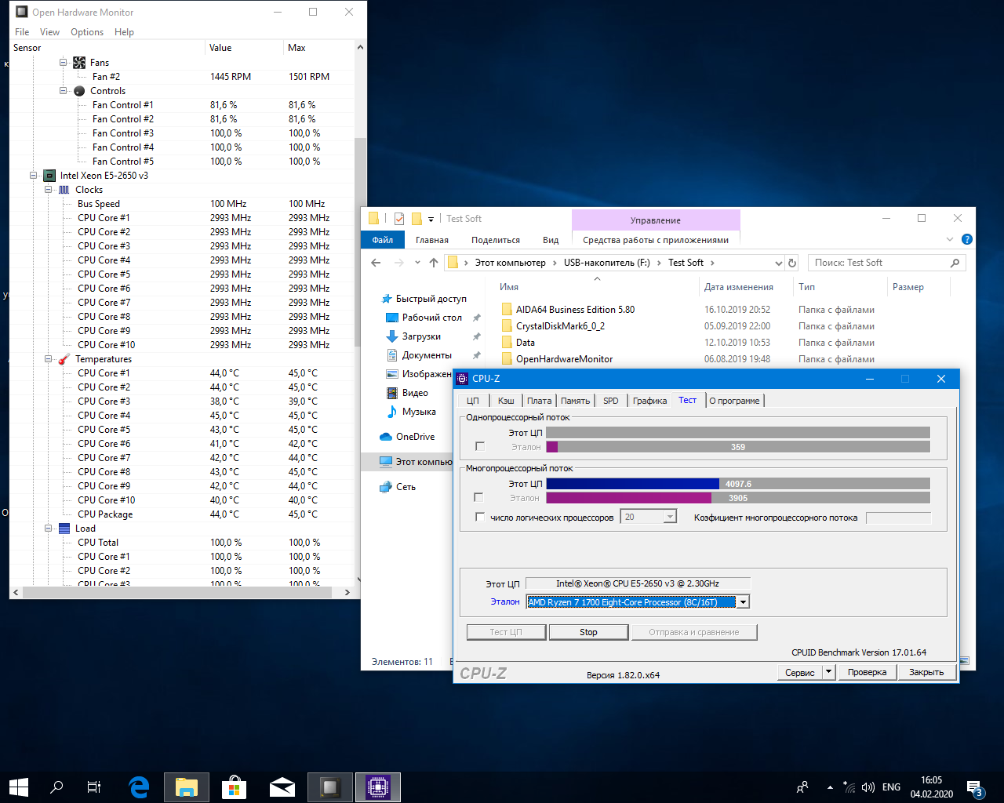Screen dimensions: 1004x803
Task: Open the Эталон reference CPU dropdown
Action: click(743, 601)
